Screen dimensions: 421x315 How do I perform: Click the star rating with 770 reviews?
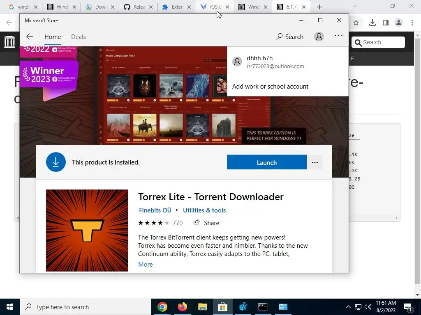click(160, 223)
